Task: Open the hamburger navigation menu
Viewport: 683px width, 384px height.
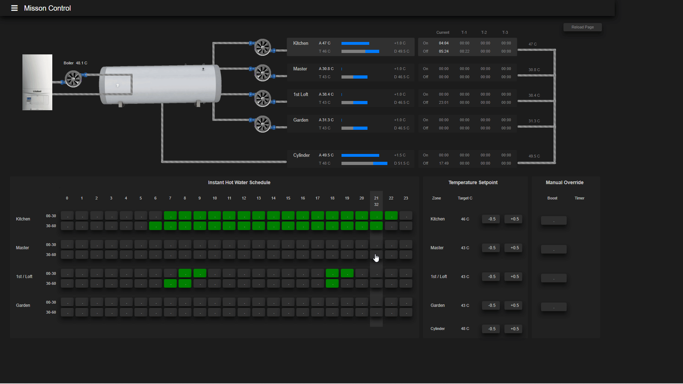Action: [x=14, y=8]
